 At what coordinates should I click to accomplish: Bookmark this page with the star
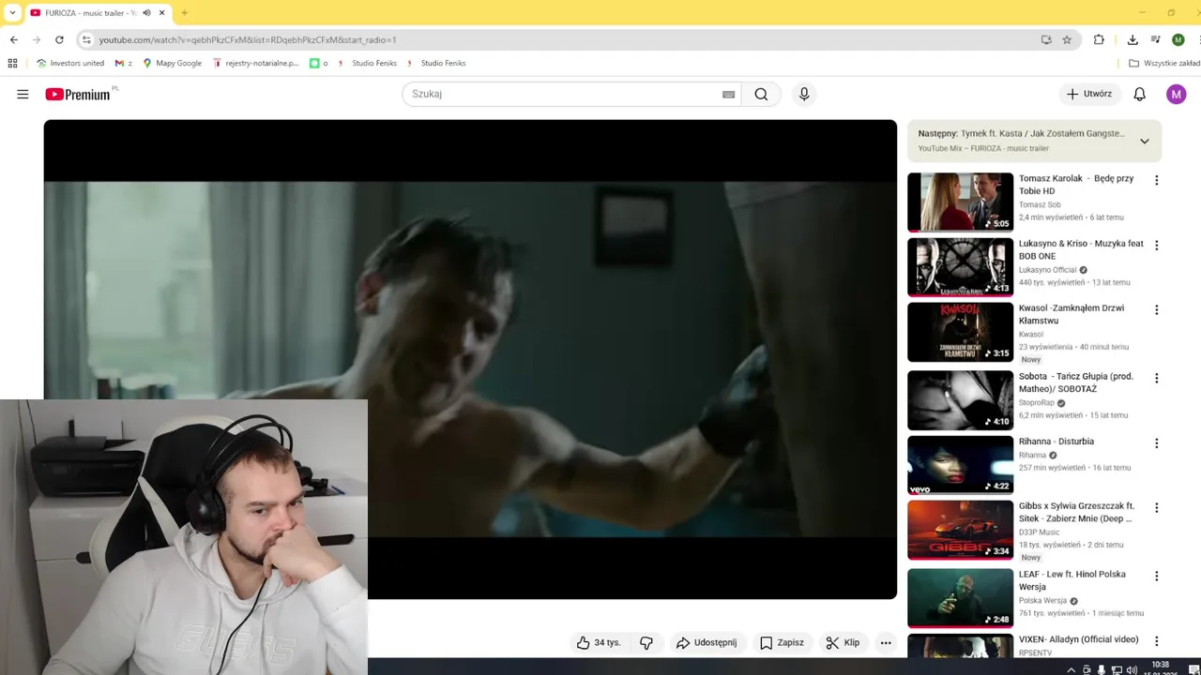click(1067, 39)
